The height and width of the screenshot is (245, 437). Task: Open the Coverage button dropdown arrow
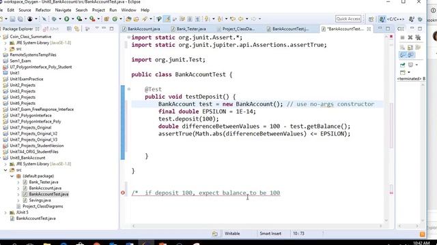(85, 19)
